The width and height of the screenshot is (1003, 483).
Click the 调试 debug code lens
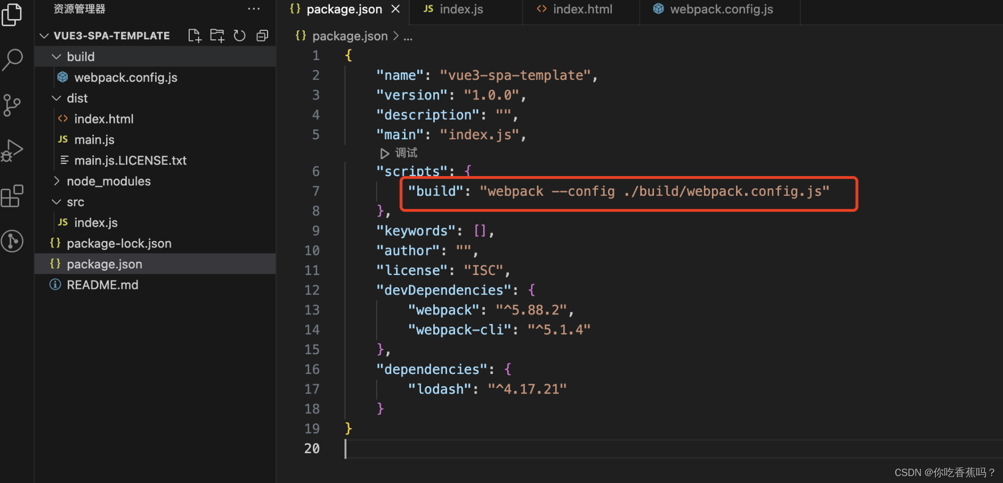pyautogui.click(x=406, y=153)
